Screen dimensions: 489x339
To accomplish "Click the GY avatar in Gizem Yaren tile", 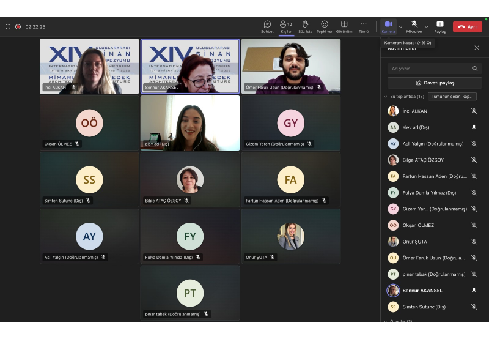I will tap(291, 122).
